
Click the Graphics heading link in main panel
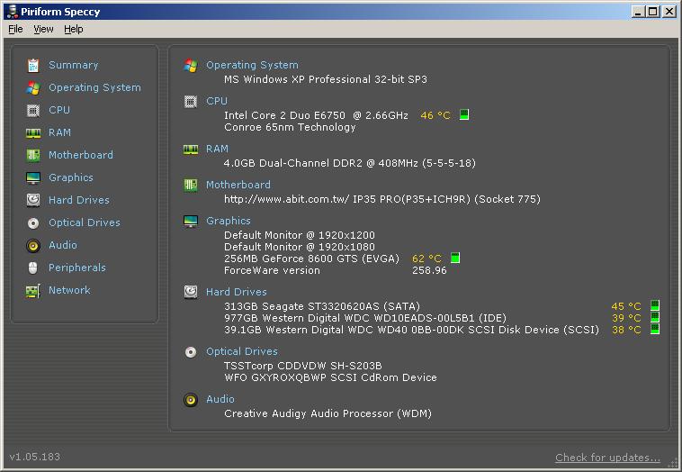(229, 222)
